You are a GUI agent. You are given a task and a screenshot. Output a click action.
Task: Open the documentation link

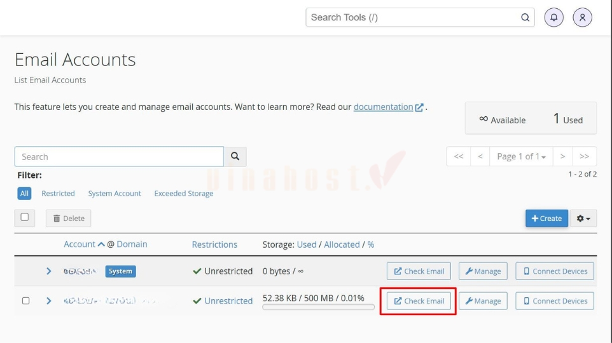coord(383,107)
